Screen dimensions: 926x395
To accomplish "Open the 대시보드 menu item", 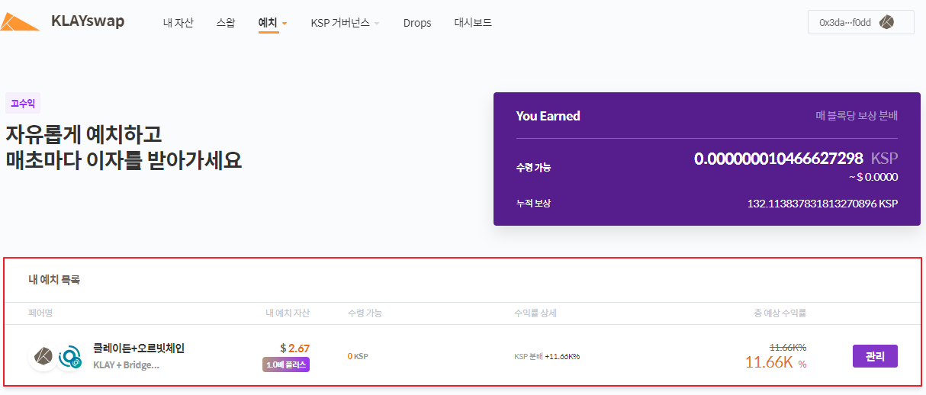I will click(473, 23).
